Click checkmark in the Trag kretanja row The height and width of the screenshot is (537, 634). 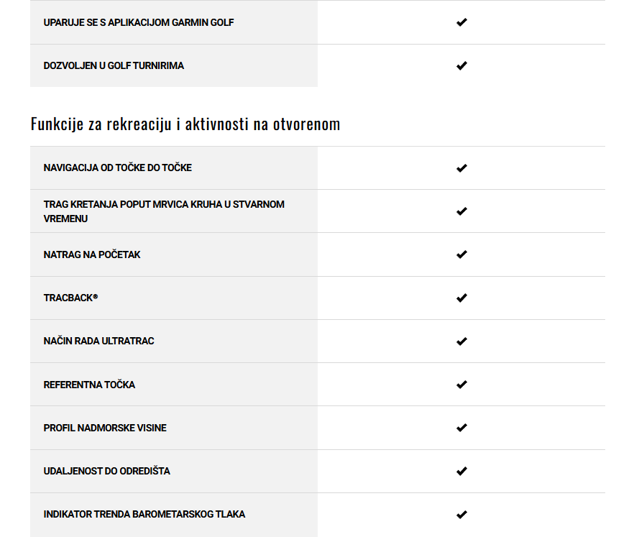point(461,211)
